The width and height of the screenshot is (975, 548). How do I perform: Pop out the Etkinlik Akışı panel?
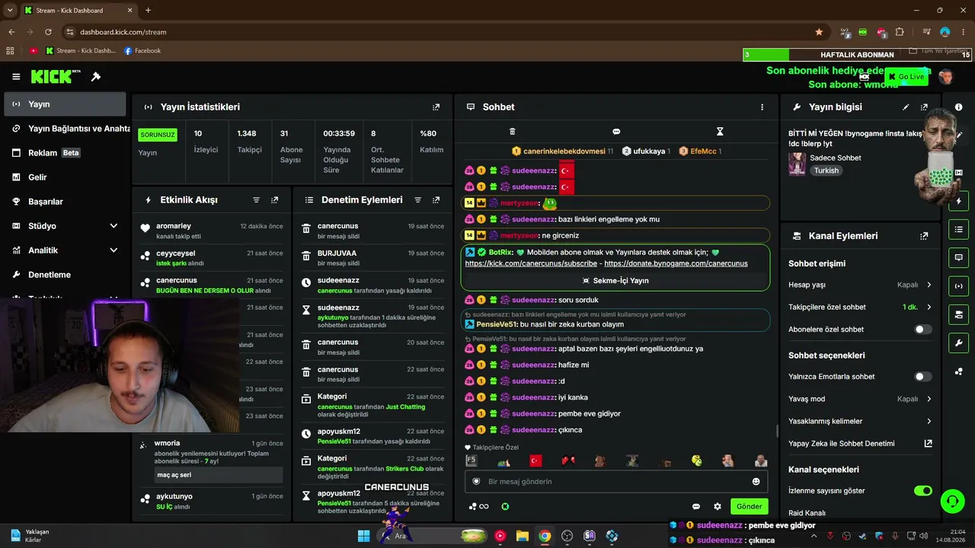[x=274, y=200]
